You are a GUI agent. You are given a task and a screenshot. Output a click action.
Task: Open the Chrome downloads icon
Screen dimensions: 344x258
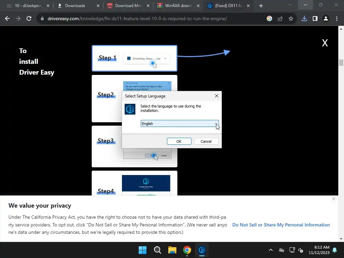click(x=304, y=19)
